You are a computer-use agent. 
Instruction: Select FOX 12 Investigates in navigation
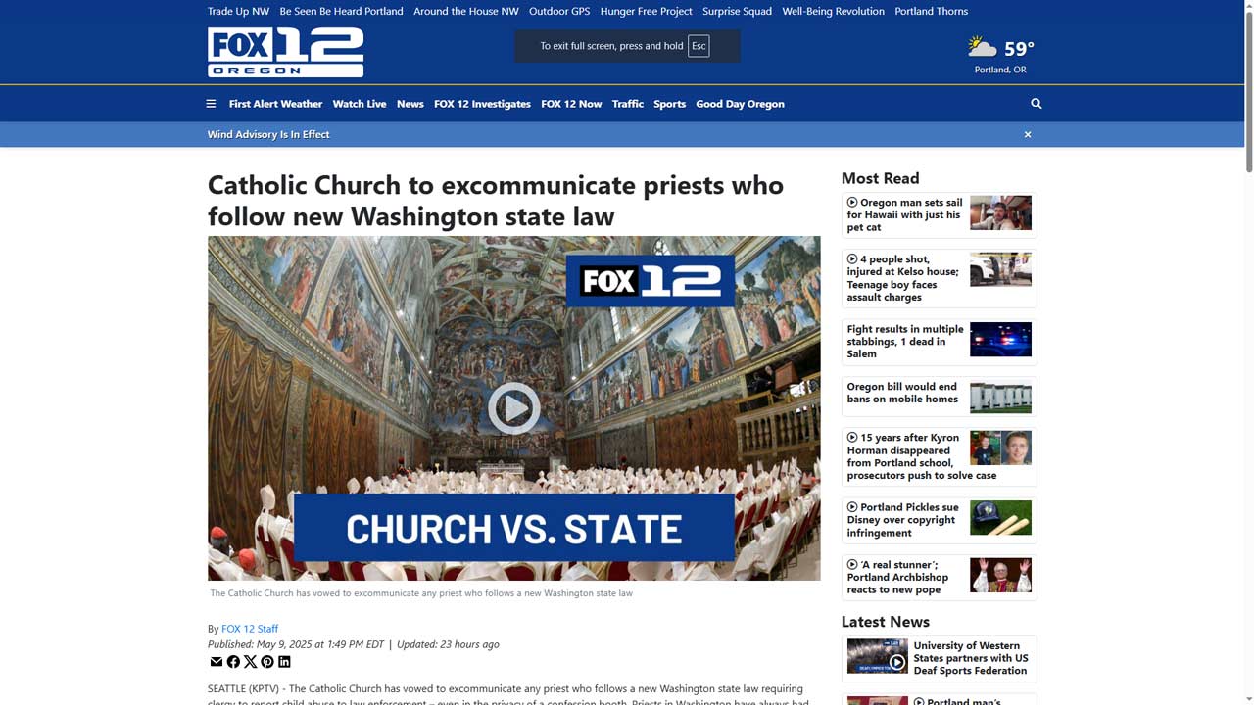tap(482, 104)
